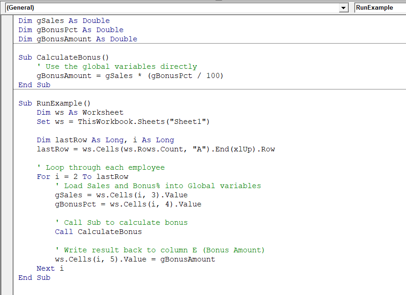Click the 'Write result back to column E' comment
This screenshot has width=406, height=295.
(x=160, y=250)
